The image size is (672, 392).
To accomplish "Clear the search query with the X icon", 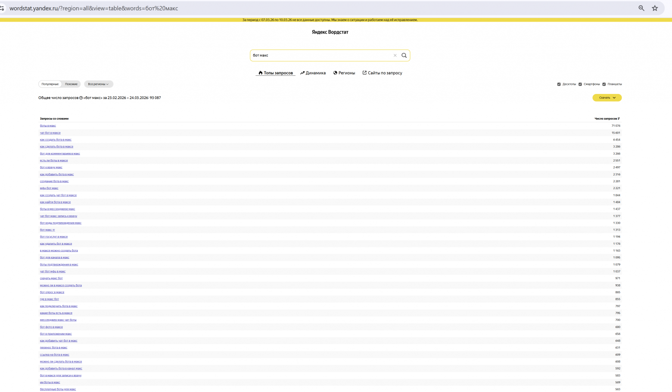I will point(395,55).
